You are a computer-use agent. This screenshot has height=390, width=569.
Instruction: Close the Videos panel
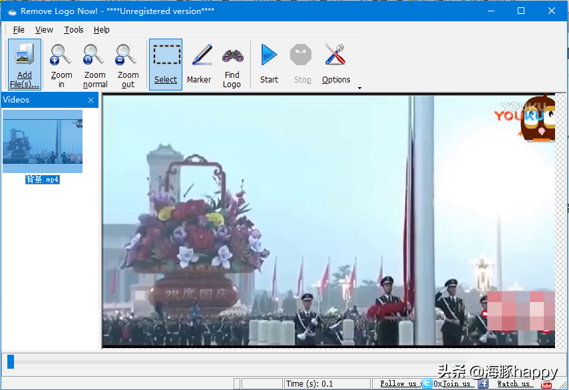pos(91,100)
